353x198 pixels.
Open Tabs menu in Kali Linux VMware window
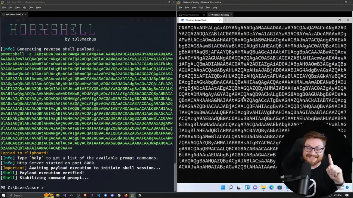(31, 8)
